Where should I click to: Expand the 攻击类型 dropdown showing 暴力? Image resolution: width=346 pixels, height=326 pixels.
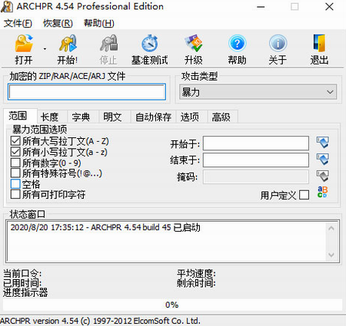coord(258,92)
